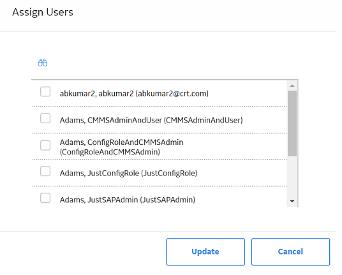Image resolution: width=342 pixels, height=275 pixels.
Task: Open user search with binoculars icon
Action: tap(43, 63)
